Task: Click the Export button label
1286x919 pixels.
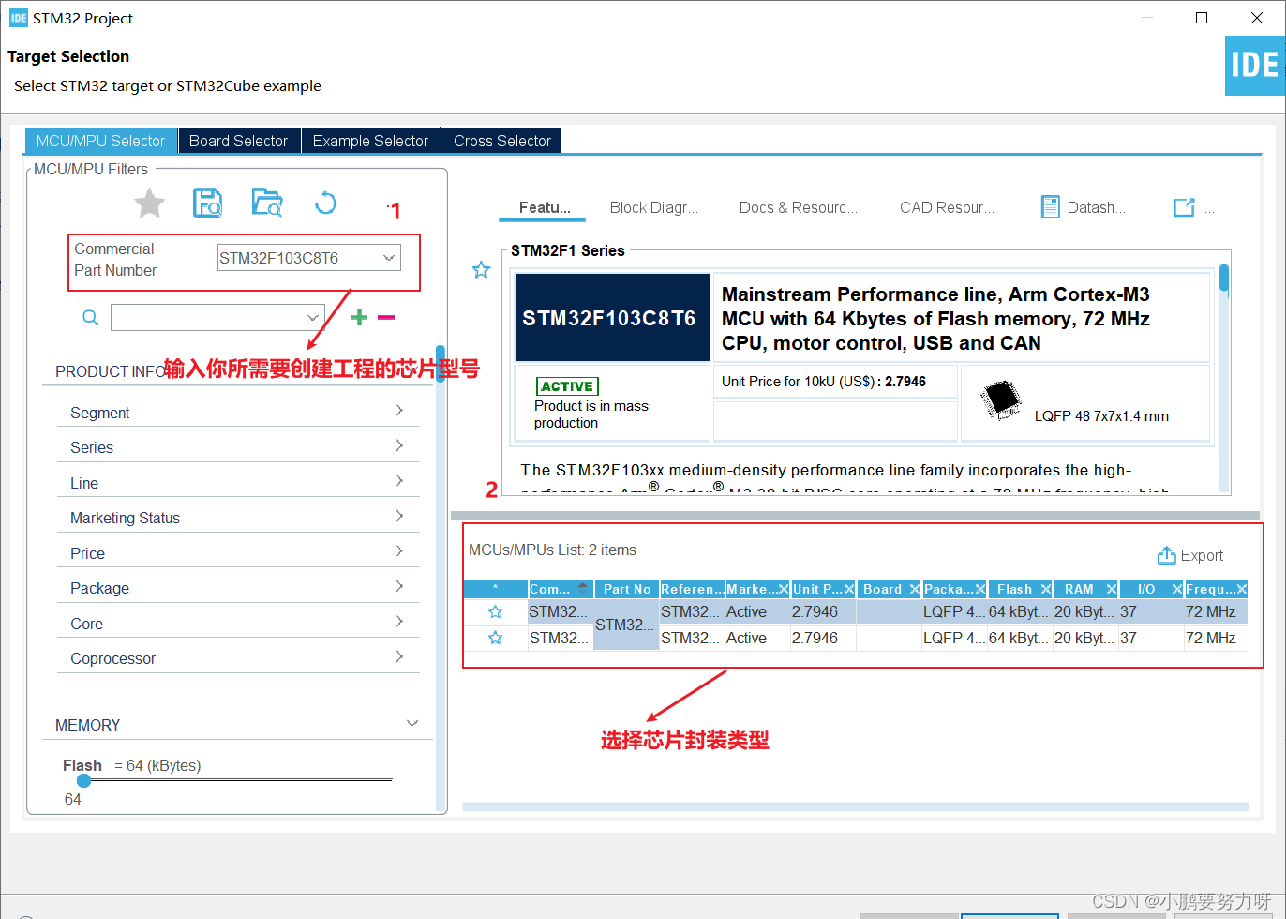Action: 1202,555
